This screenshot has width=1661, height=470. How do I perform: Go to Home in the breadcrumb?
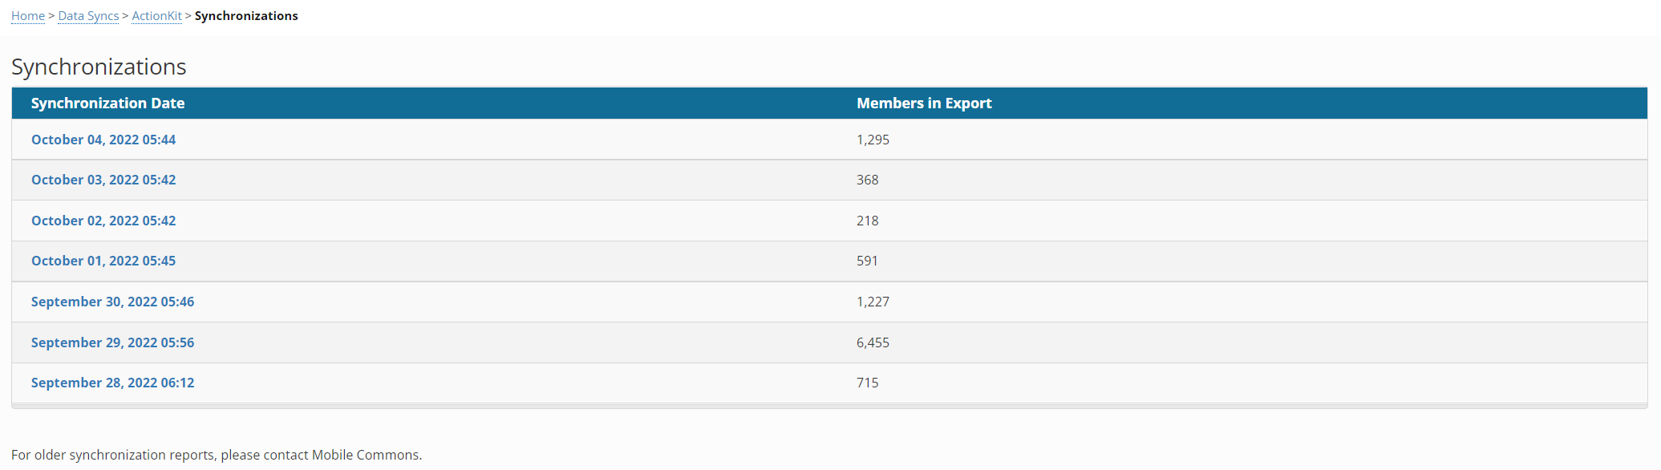(x=28, y=16)
